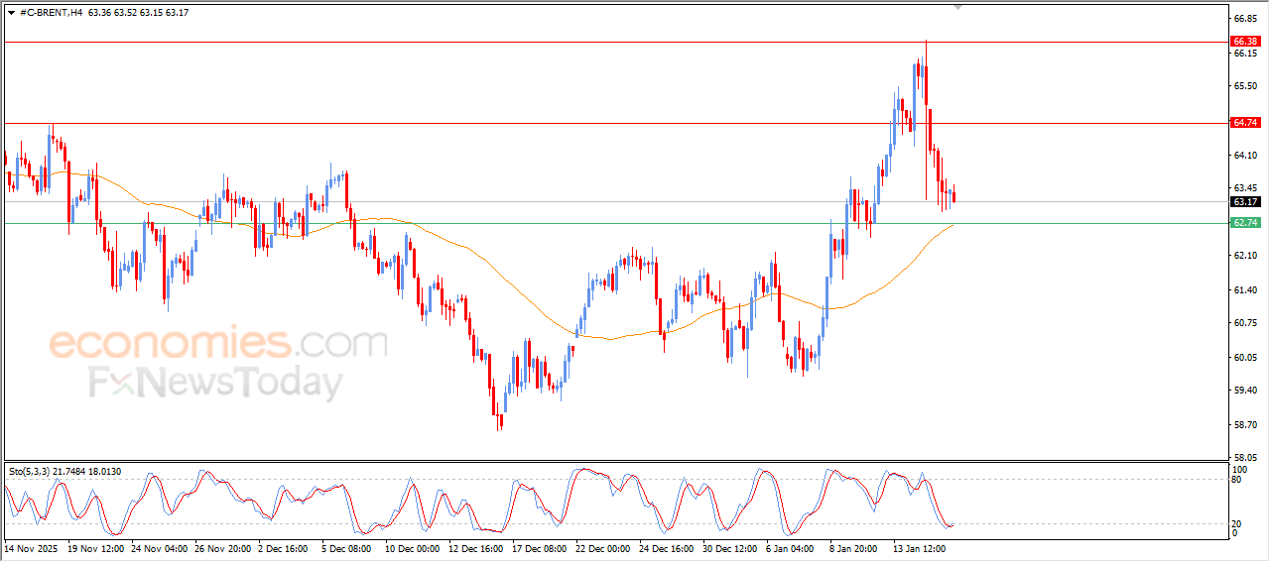
Task: Click the gray chart shift triangle marker
Action: point(957,7)
